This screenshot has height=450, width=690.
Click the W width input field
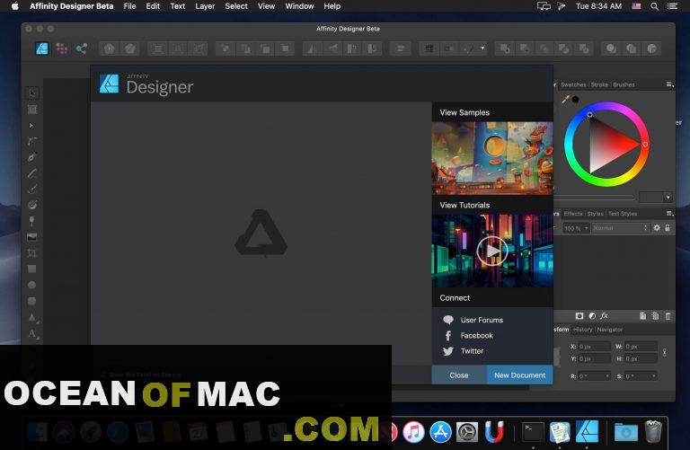(641, 347)
